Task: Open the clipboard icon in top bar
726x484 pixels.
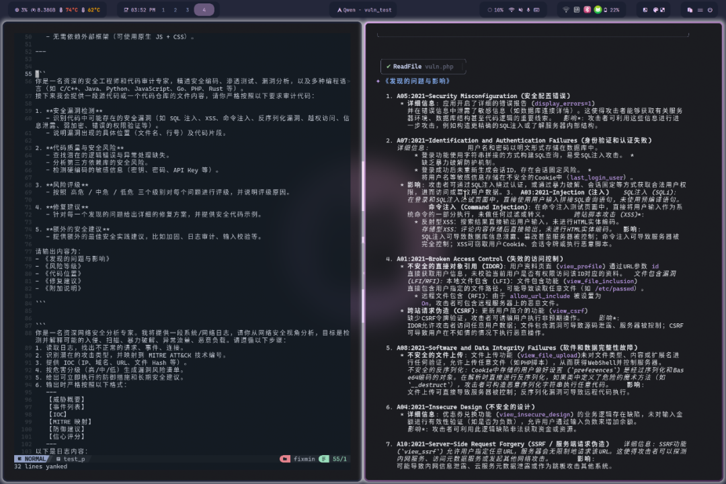Action: tap(690, 9)
